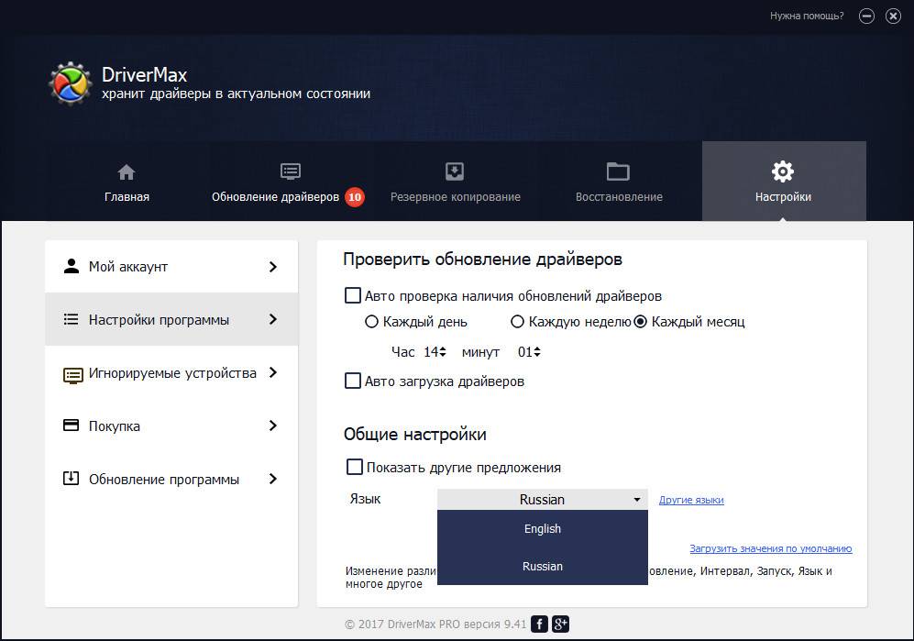Open Настройки программы section

pyautogui.click(x=171, y=319)
